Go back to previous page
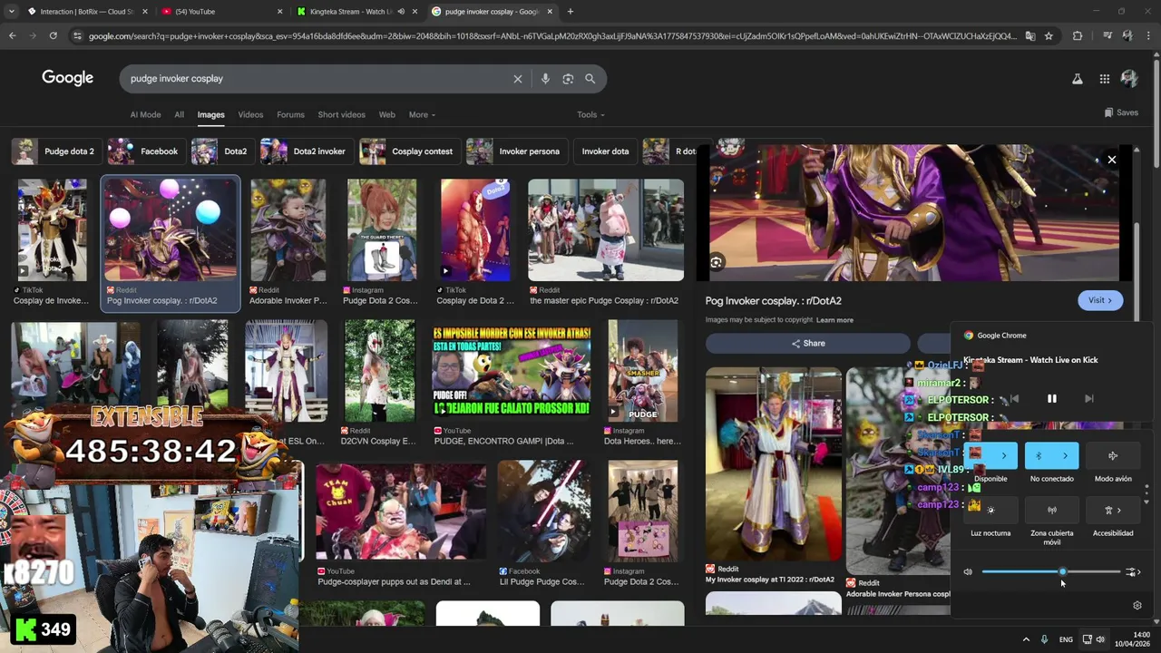Screen dimensions: 1161x653 coord(13,36)
